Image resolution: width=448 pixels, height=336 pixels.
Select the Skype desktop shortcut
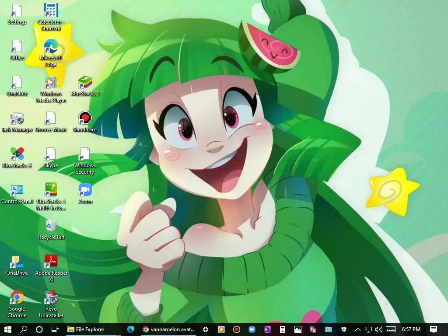pos(51,157)
